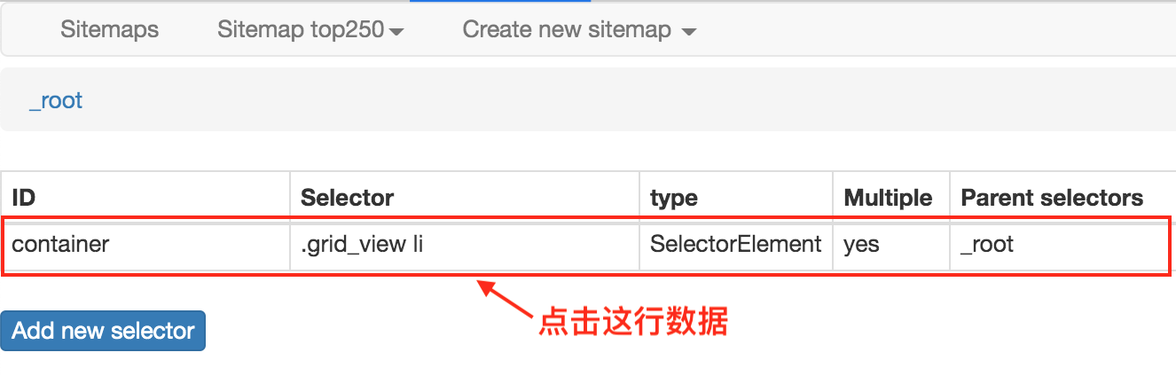
Task: Open the Sitemap top250 menu
Action: point(310,29)
